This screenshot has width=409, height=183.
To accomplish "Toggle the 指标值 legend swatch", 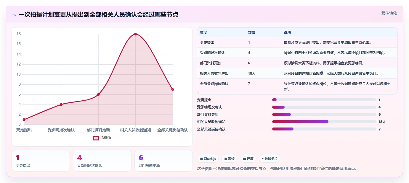I will (96, 138).
